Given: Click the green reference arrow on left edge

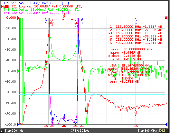Looking at the screenshot, I should pyautogui.click(x=18, y=71).
